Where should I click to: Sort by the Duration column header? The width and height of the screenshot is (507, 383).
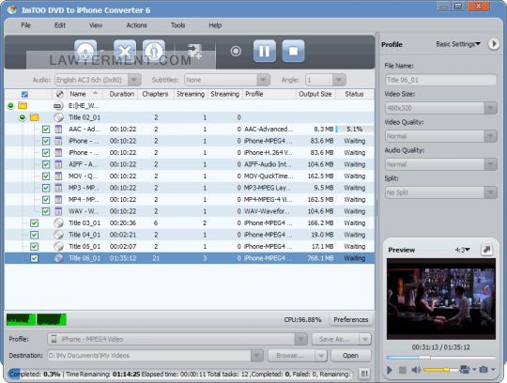point(121,94)
